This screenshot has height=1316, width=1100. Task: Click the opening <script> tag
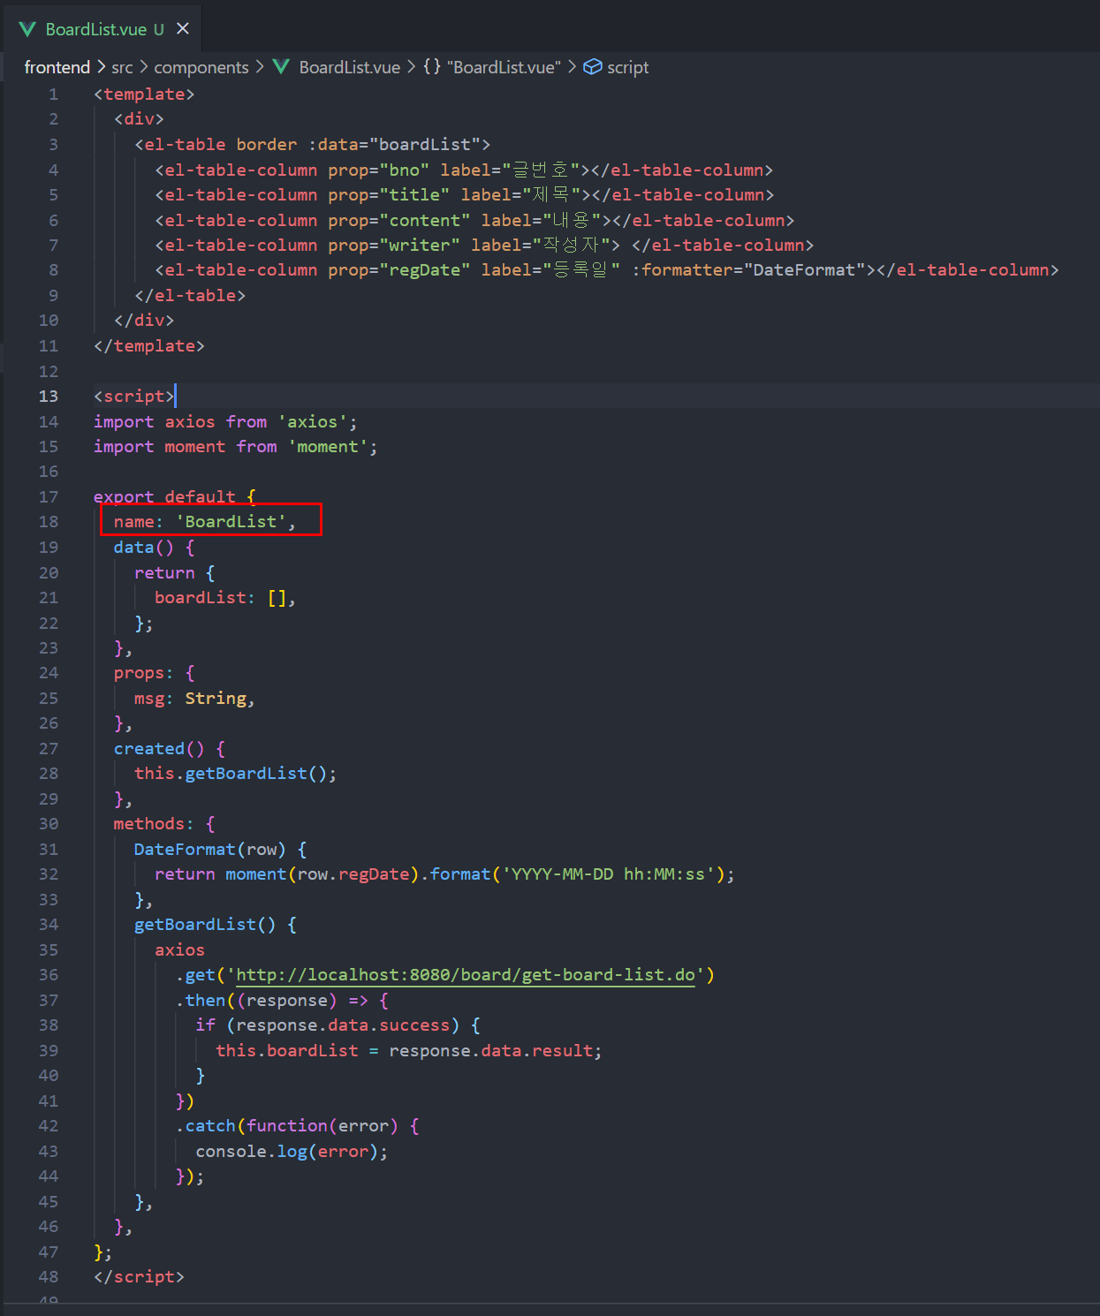click(134, 397)
